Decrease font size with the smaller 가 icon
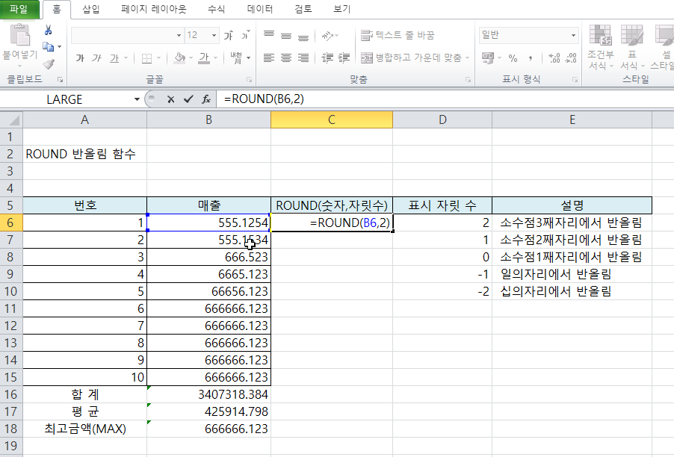The width and height of the screenshot is (674, 457). [245, 35]
